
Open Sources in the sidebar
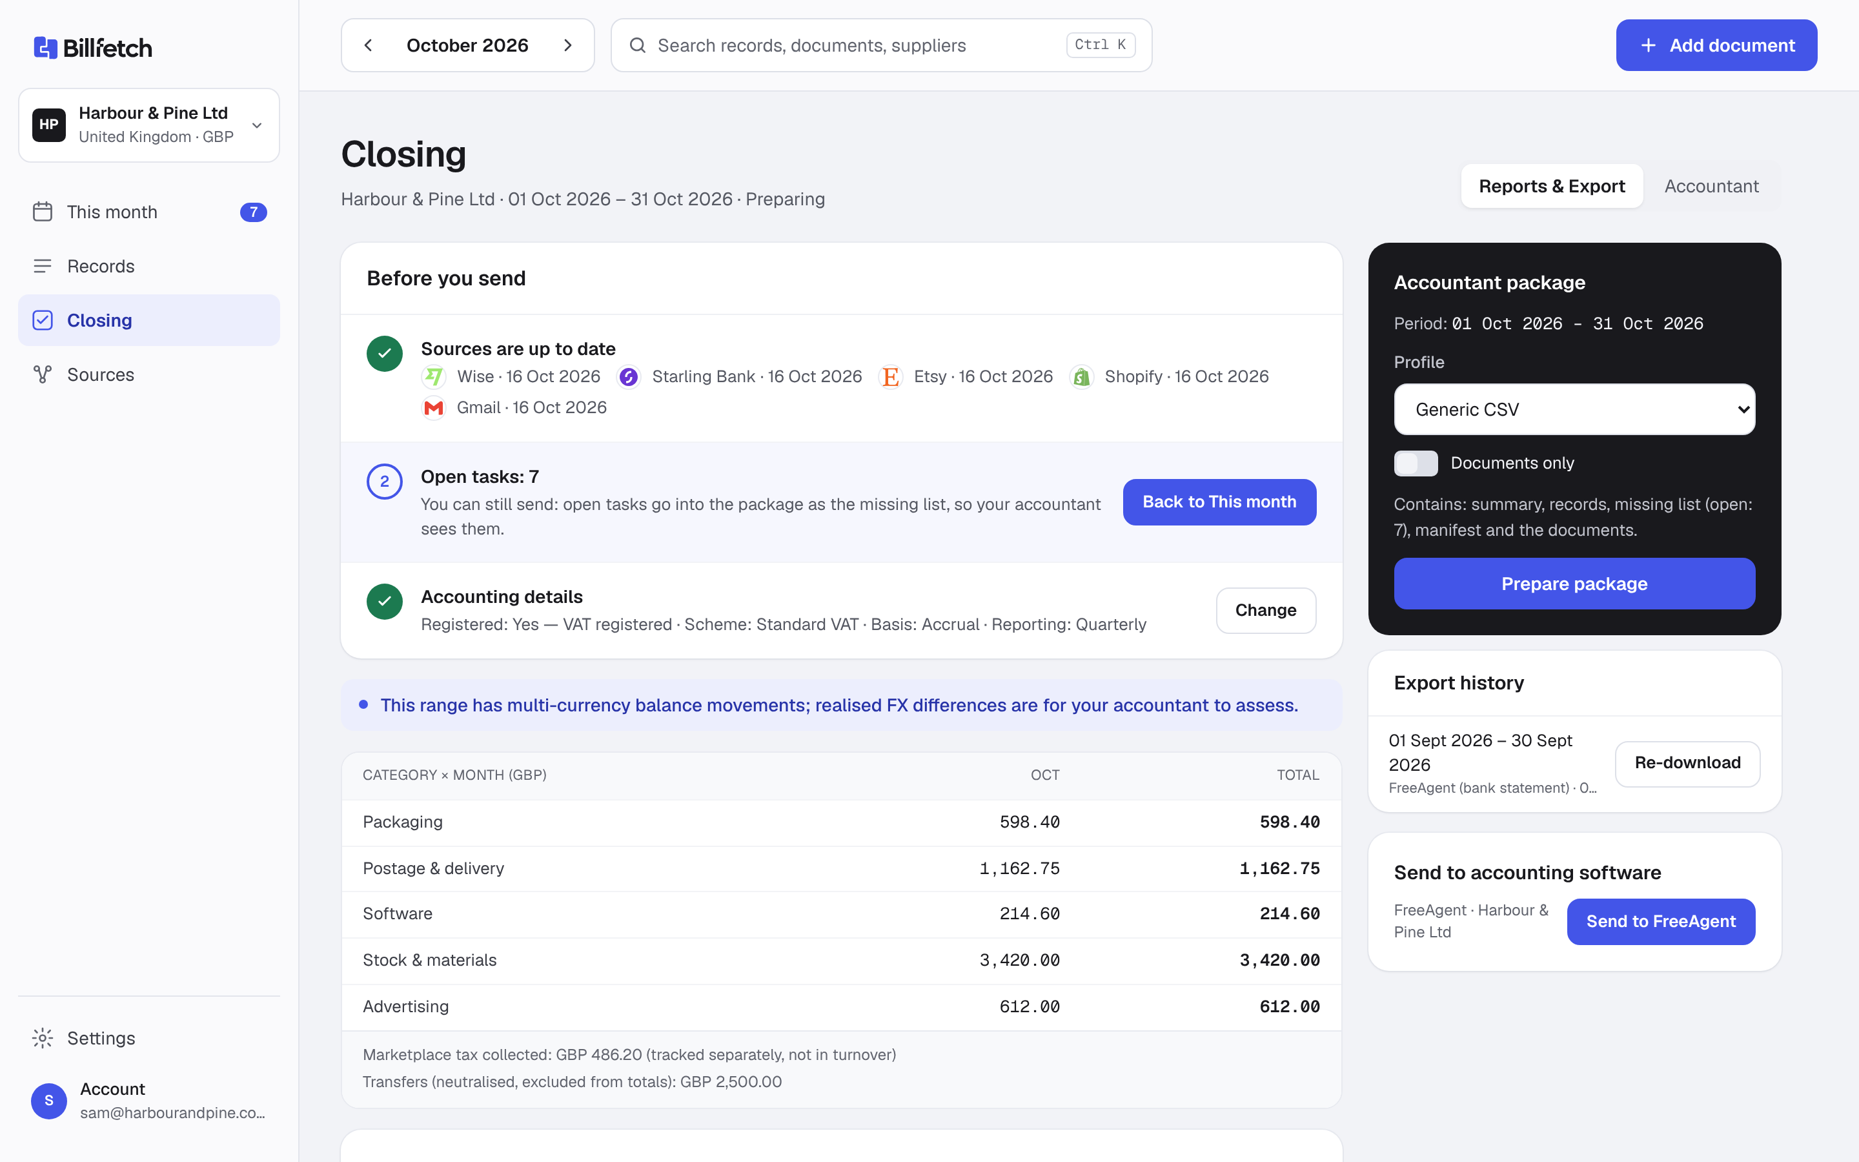[149, 374]
